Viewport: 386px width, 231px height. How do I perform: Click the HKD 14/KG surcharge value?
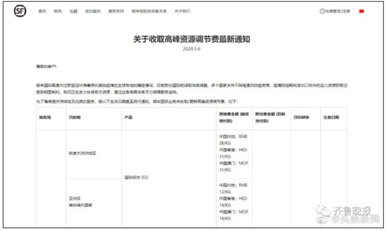[233, 201]
